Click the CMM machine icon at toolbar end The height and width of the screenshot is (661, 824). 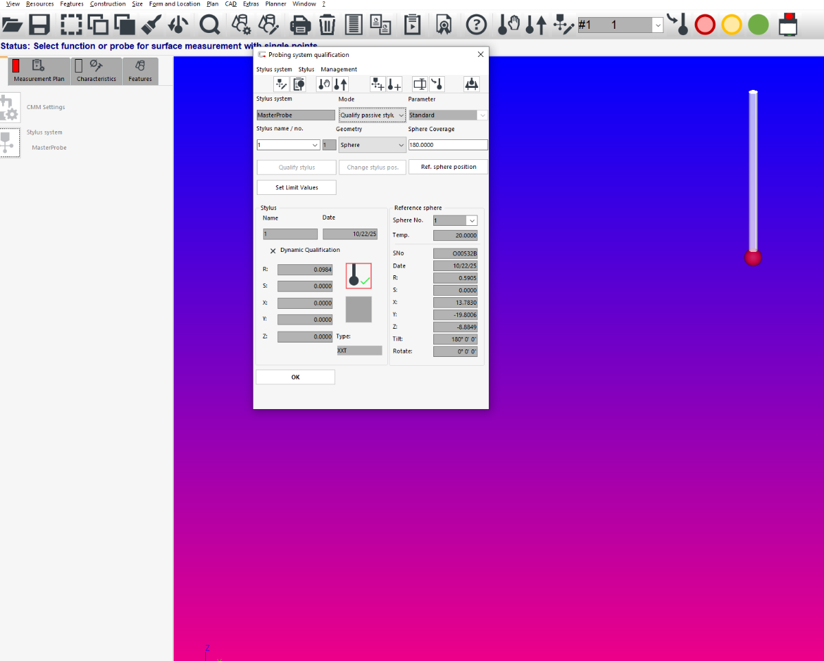pos(788,25)
